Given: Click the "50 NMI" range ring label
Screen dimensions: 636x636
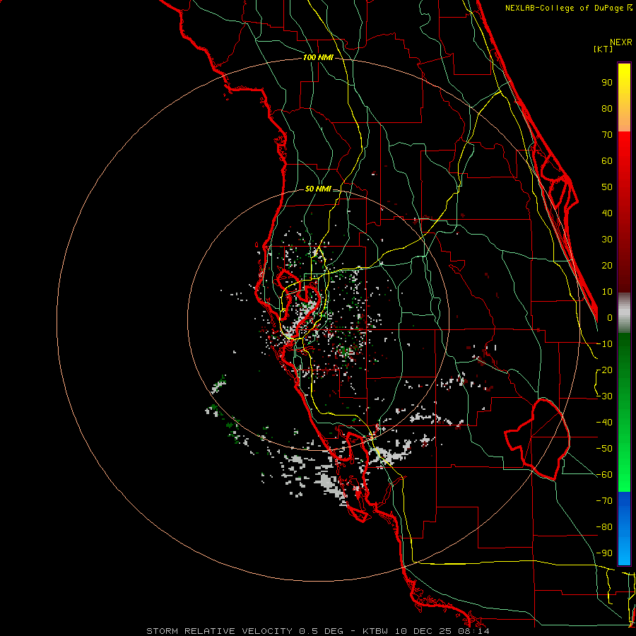Looking at the screenshot, I should click(x=318, y=189).
